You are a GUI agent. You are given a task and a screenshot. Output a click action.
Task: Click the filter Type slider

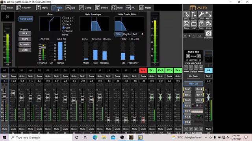pyautogui.click(x=123, y=51)
